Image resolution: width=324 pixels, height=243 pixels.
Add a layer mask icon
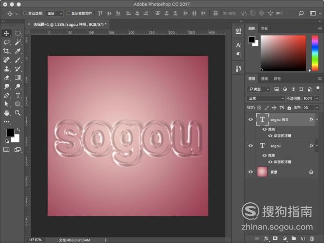point(275,238)
